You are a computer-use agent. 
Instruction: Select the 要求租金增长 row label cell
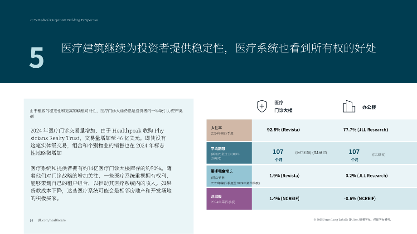pyautogui.click(x=229, y=176)
